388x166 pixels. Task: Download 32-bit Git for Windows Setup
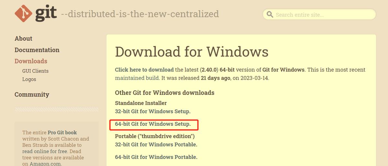(x=153, y=111)
